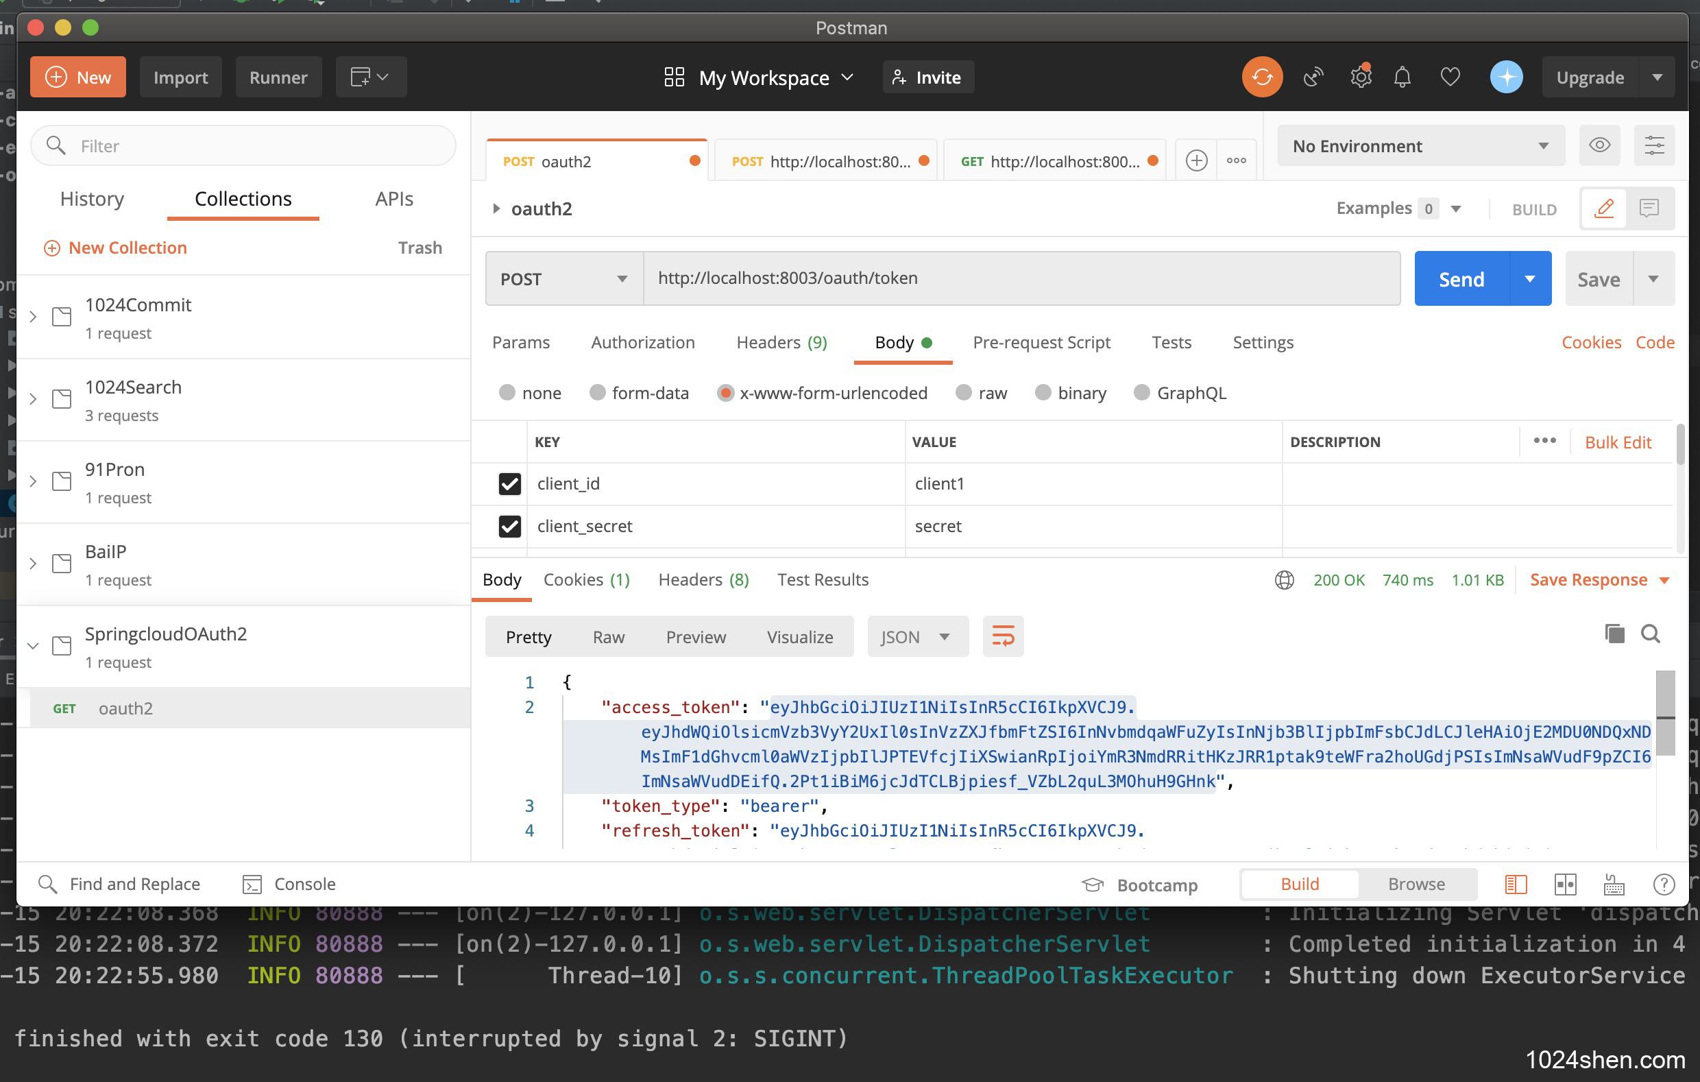Expand the 1024Search collection
Viewport: 1700px width, 1082px height.
pos(32,399)
